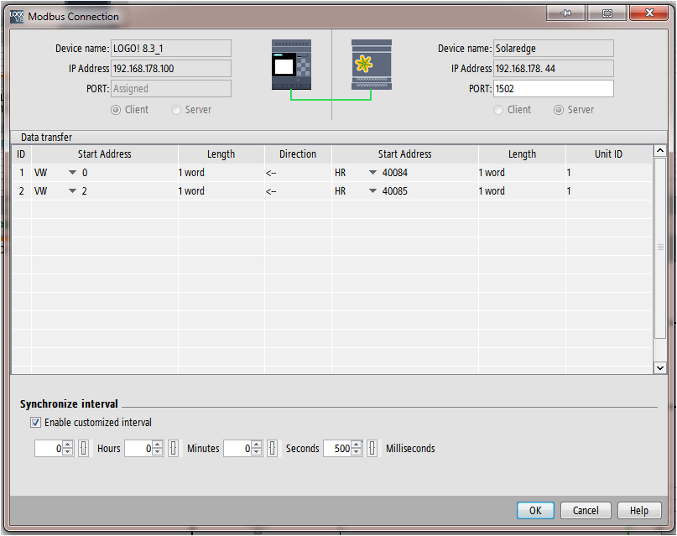Viewport: 677px width, 536px height.
Task: Click the Solaredge server device icon
Action: point(372,65)
